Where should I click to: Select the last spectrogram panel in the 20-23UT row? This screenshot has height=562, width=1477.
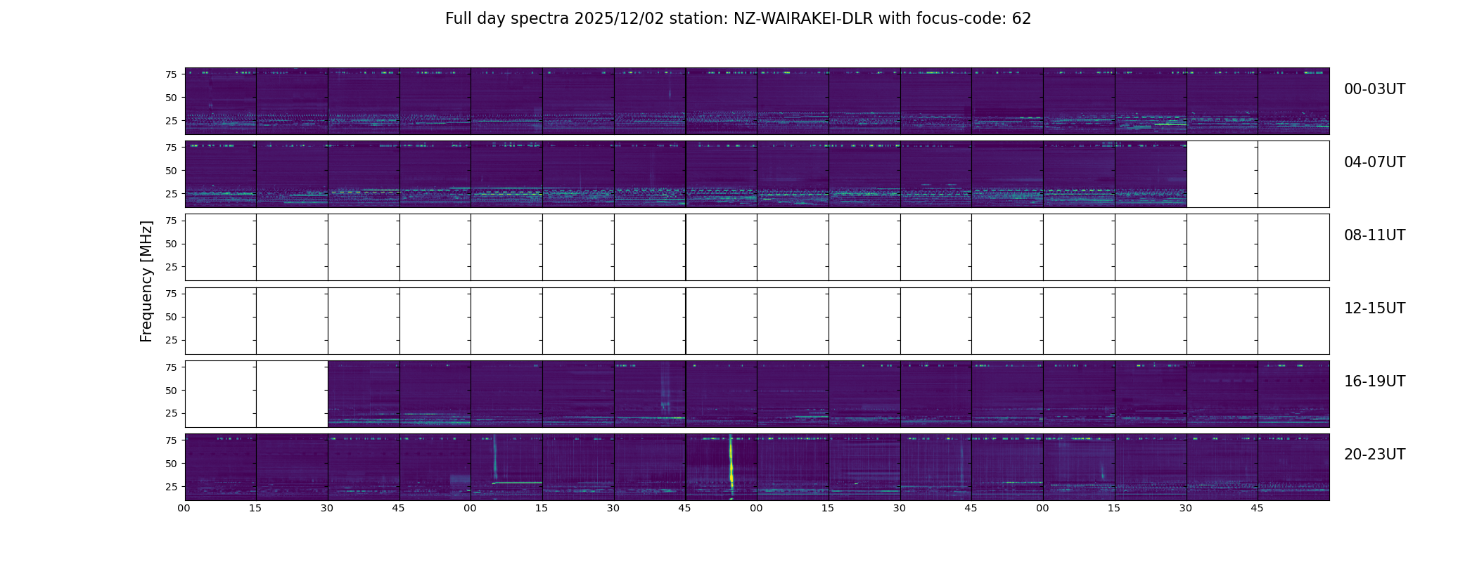pos(1293,467)
